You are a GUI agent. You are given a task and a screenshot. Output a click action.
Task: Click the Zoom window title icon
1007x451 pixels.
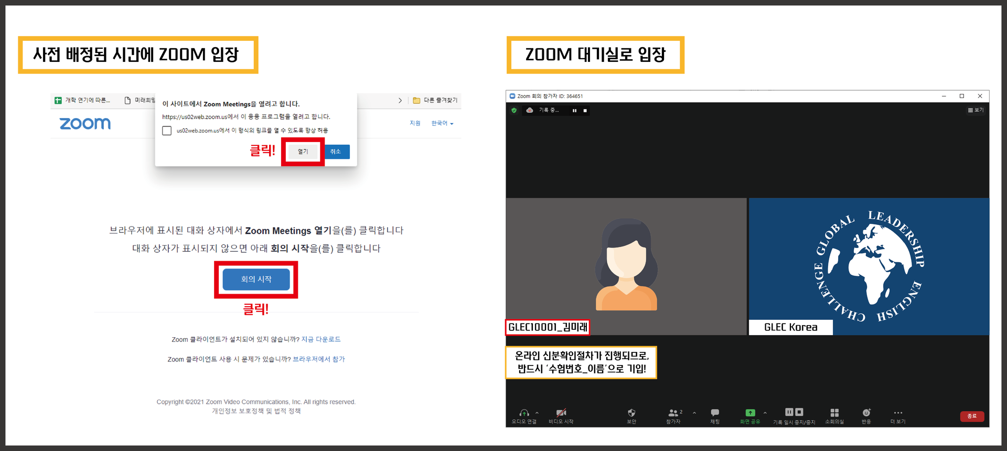[x=512, y=96]
